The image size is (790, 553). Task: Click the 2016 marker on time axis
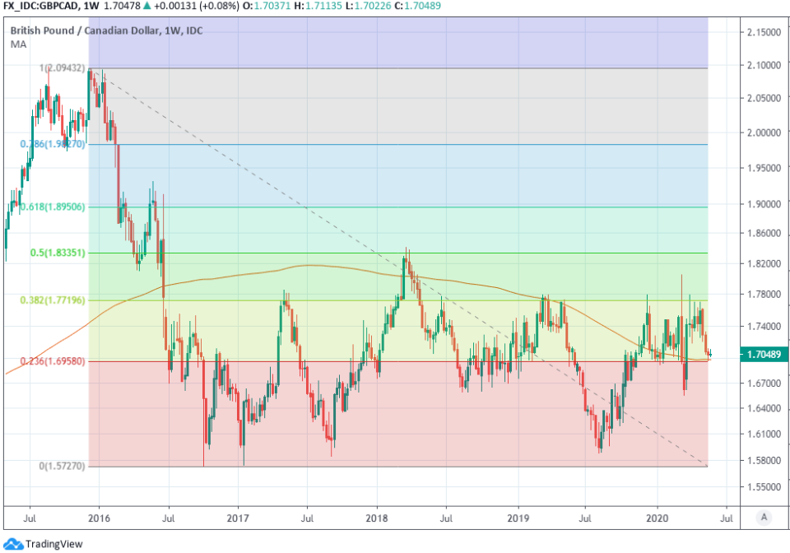(98, 520)
